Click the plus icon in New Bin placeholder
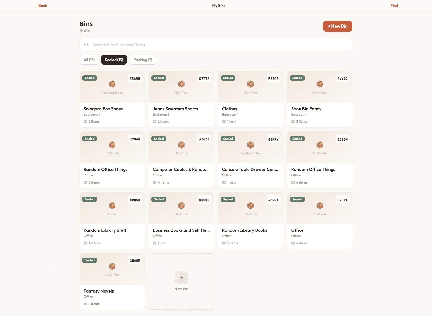The height and width of the screenshot is (316, 432). 181,278
